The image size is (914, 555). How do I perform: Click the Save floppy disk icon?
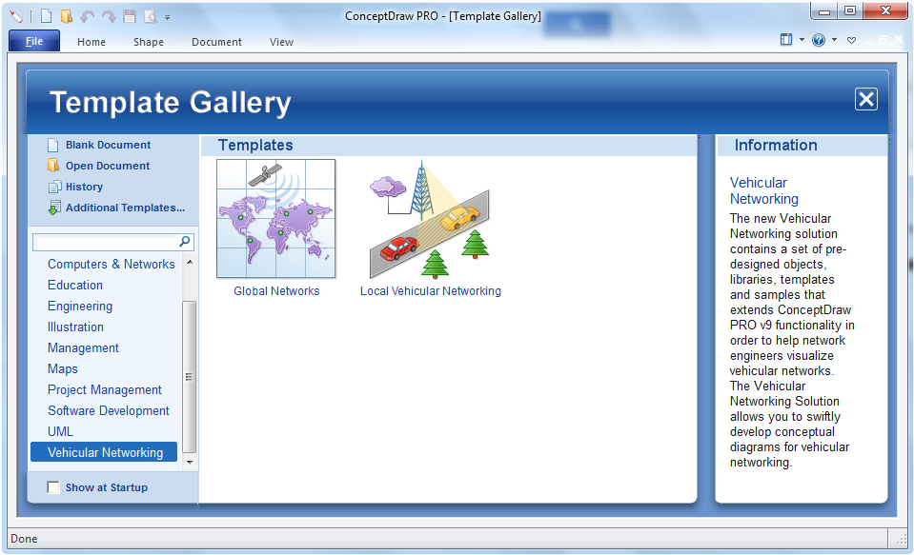[130, 17]
